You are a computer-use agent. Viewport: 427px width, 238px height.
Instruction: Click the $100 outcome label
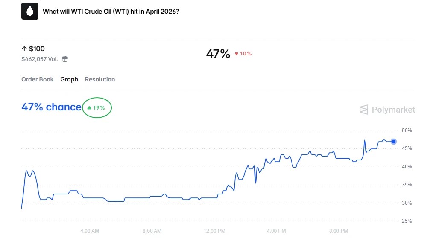coord(37,49)
